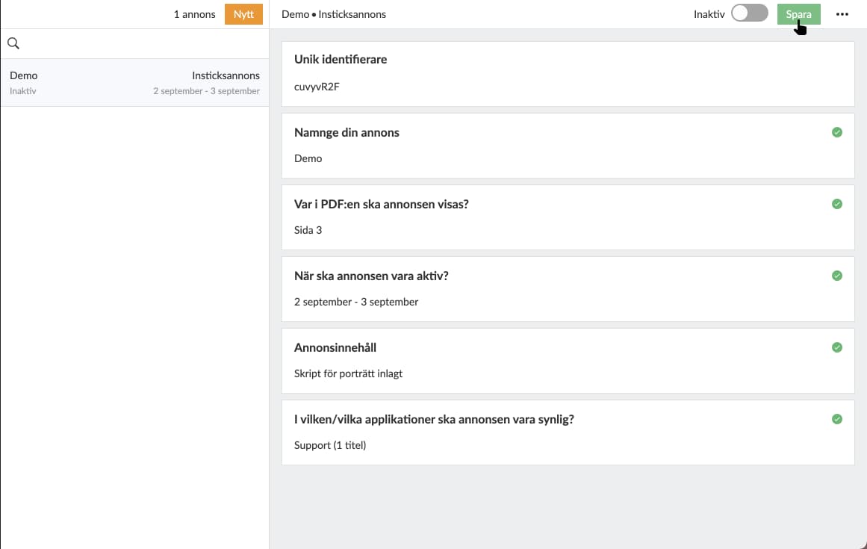Click the Demo • Insticksannons header title

[x=334, y=14]
